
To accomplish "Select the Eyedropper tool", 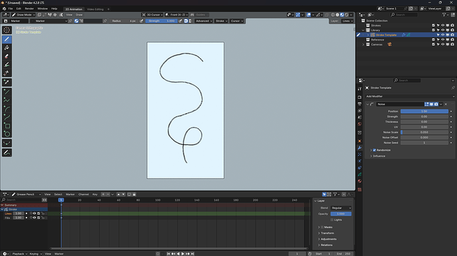I will click(x=7, y=82).
